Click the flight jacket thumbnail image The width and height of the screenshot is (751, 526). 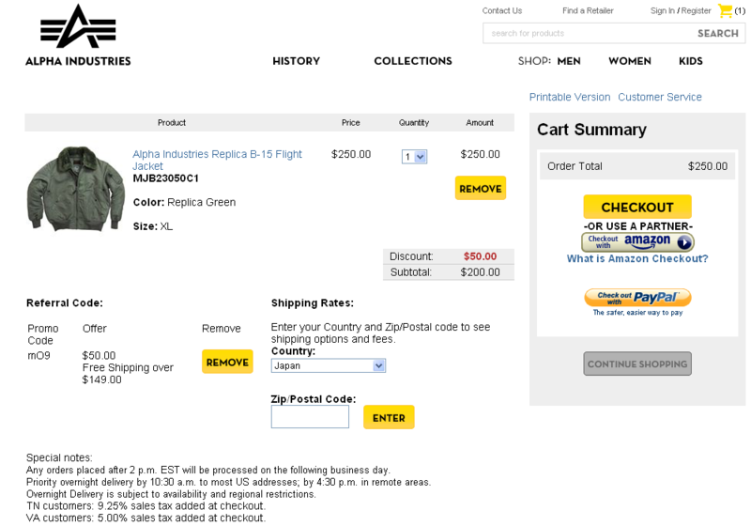[75, 189]
